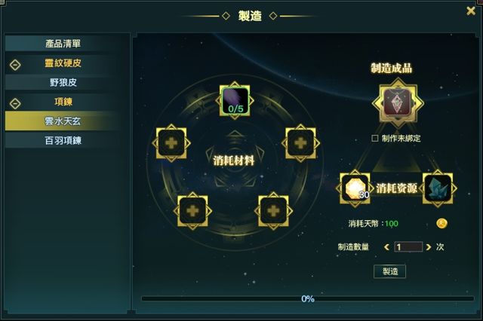The height and width of the screenshot is (321, 483).
Task: Inspect the crafted necklace product icon
Action: click(x=398, y=102)
